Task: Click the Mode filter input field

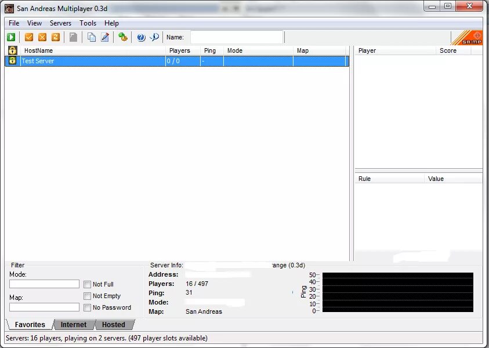Action: tap(44, 284)
